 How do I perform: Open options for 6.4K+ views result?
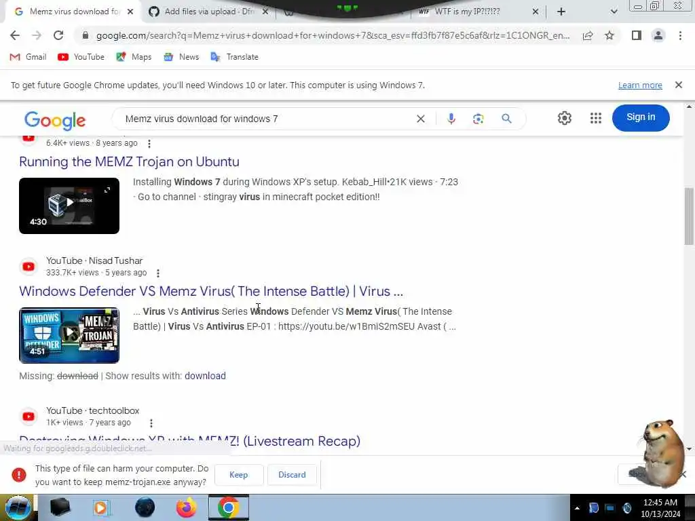coord(149,144)
